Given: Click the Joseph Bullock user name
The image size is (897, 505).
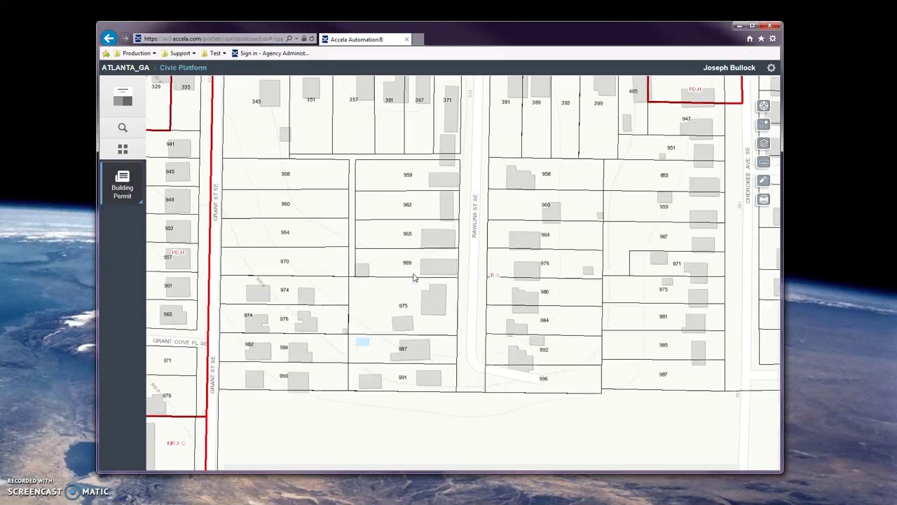Looking at the screenshot, I should pos(729,68).
